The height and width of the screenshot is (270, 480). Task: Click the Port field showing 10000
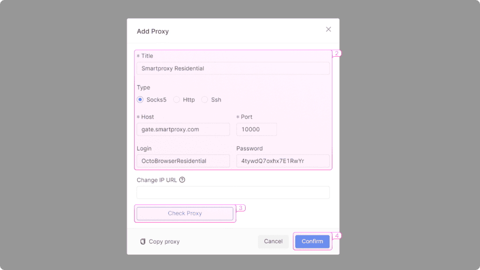click(x=256, y=129)
